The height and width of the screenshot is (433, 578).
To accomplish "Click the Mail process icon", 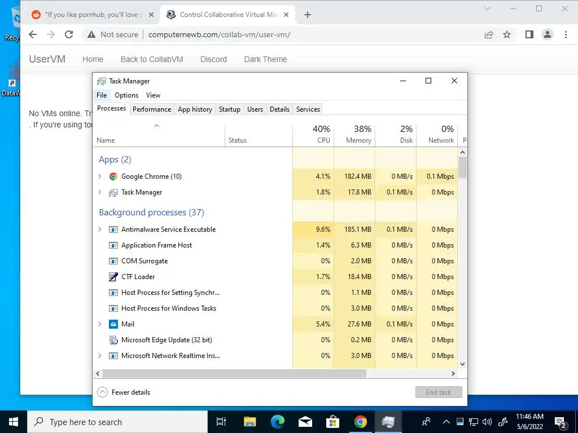I will (113, 324).
